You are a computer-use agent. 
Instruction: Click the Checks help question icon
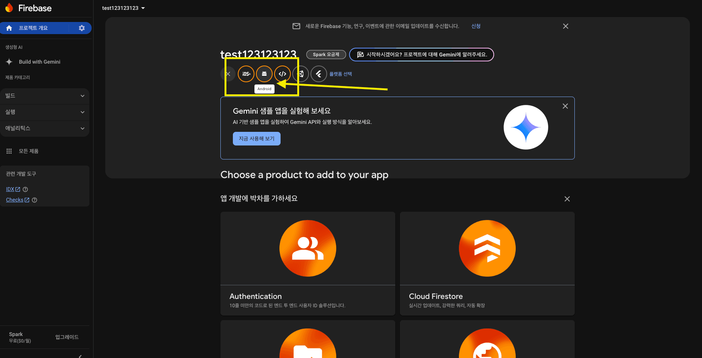(x=34, y=200)
